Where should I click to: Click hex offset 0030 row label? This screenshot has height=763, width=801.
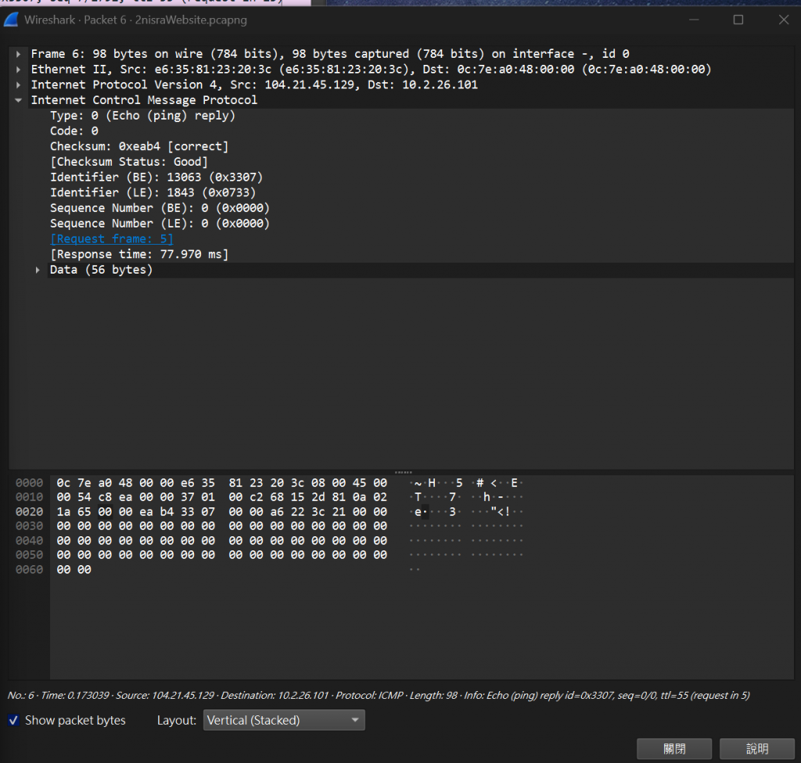point(29,526)
